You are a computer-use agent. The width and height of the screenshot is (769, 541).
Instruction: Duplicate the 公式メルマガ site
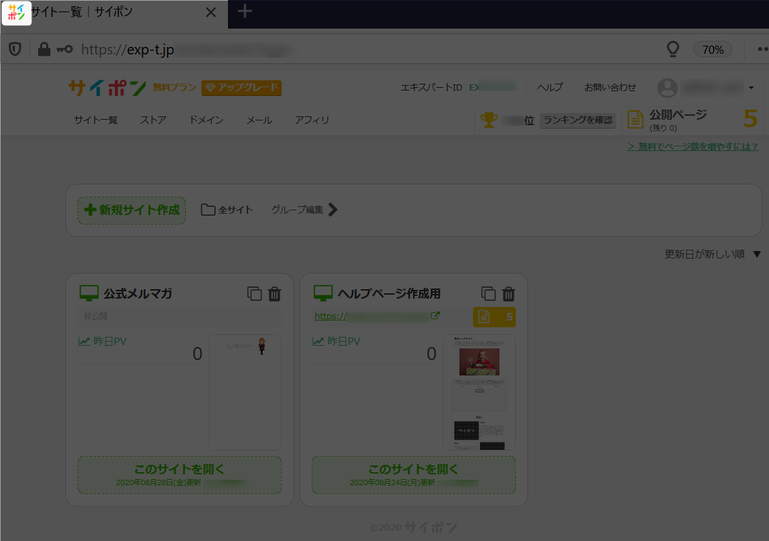click(x=254, y=294)
